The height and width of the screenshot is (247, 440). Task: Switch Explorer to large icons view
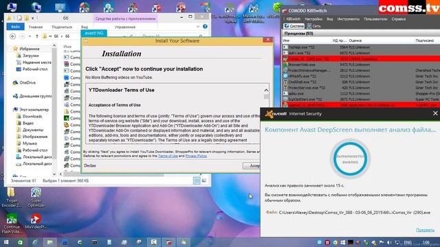coord(204,180)
